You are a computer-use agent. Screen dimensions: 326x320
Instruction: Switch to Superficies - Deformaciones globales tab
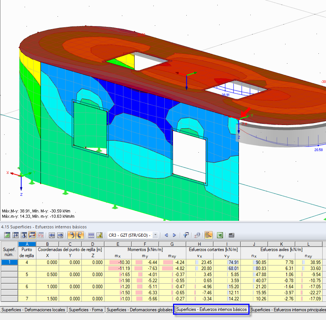(139, 310)
